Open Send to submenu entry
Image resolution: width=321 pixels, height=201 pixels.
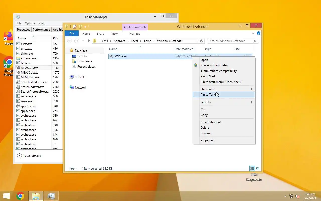[x=223, y=102]
